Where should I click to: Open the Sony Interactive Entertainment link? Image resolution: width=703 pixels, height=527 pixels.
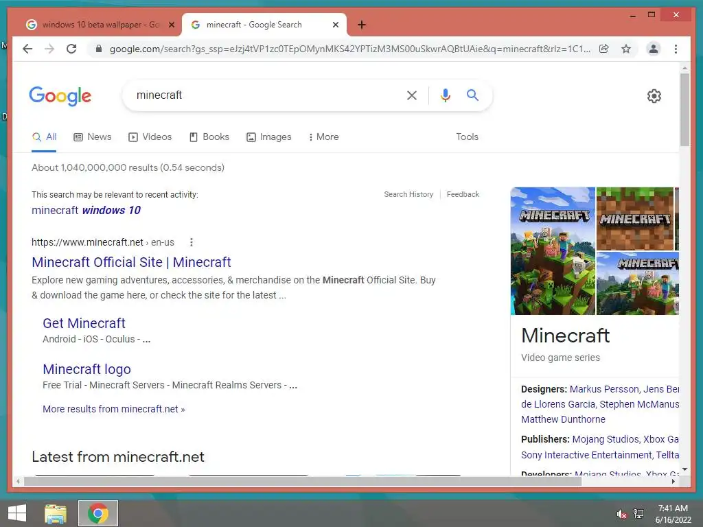click(586, 455)
